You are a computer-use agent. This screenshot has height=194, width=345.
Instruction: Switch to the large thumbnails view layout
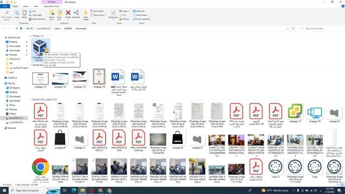pos(342,185)
